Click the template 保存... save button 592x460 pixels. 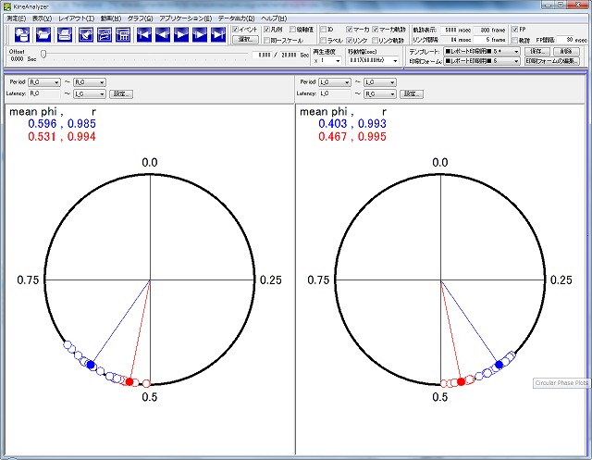tap(537, 51)
